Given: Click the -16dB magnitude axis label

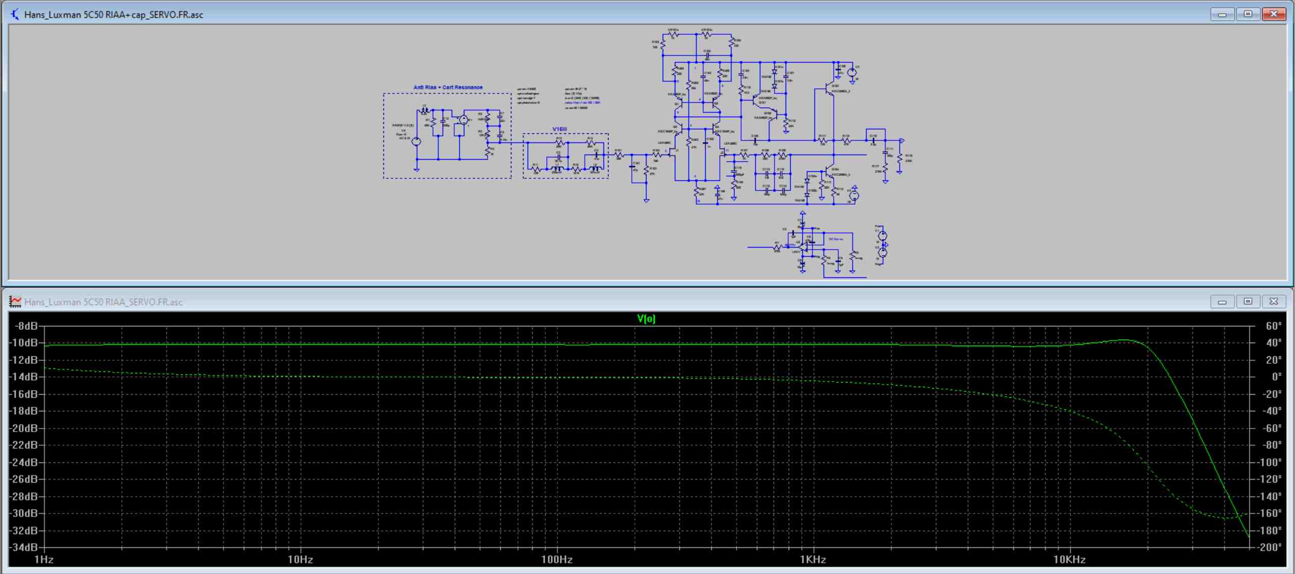Looking at the screenshot, I should point(24,394).
